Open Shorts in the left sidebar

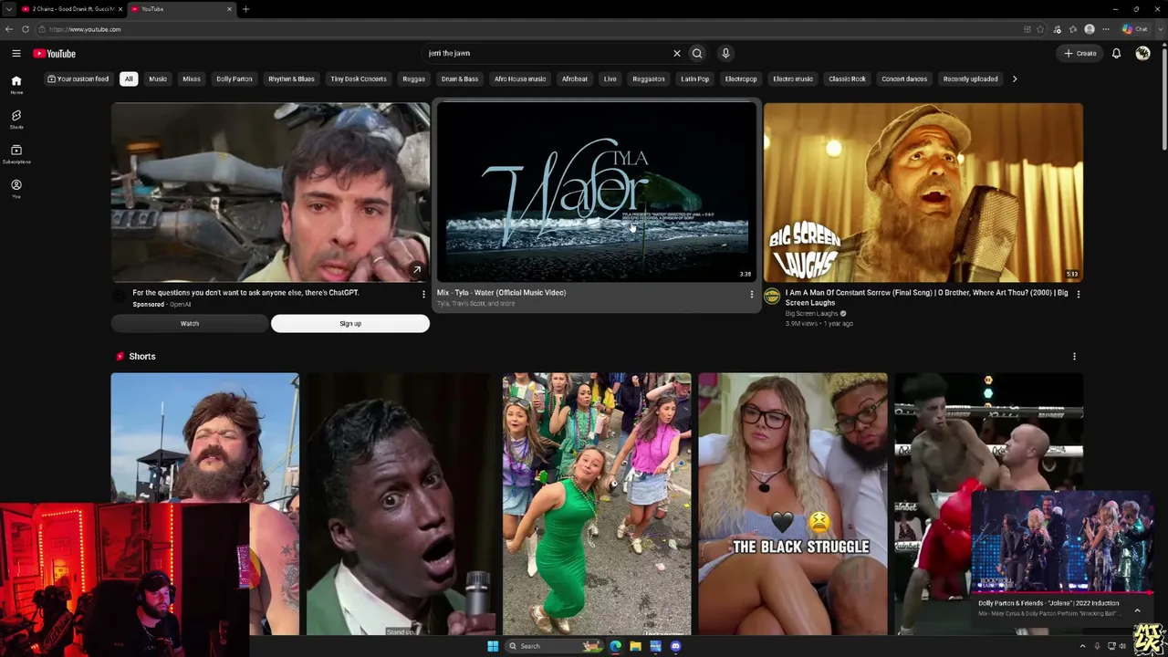(16, 120)
